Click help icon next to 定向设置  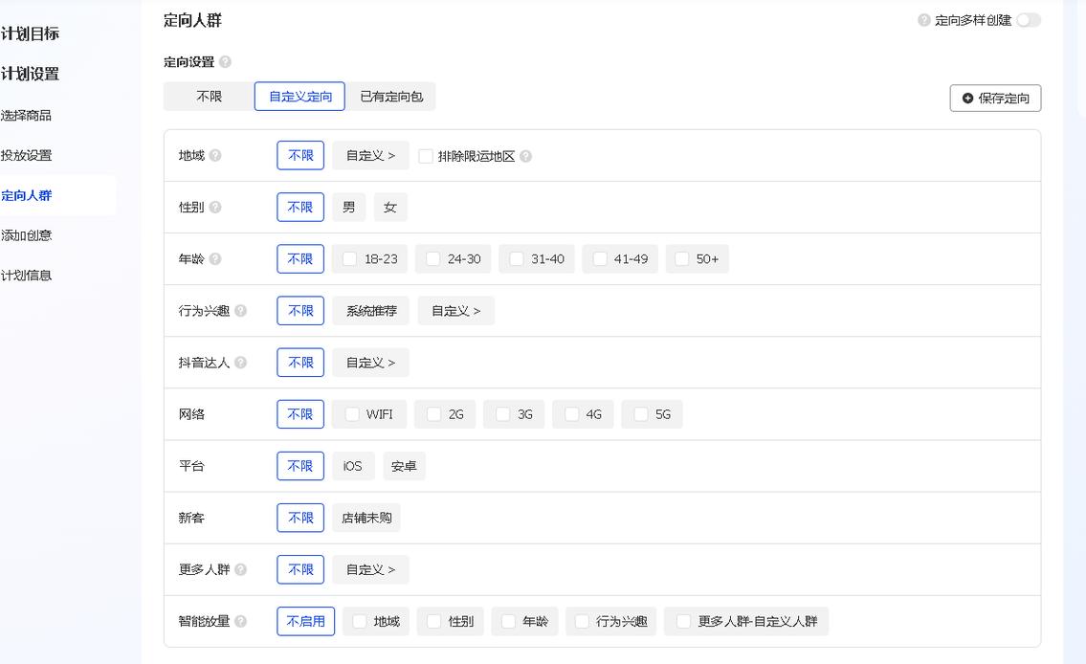point(225,61)
